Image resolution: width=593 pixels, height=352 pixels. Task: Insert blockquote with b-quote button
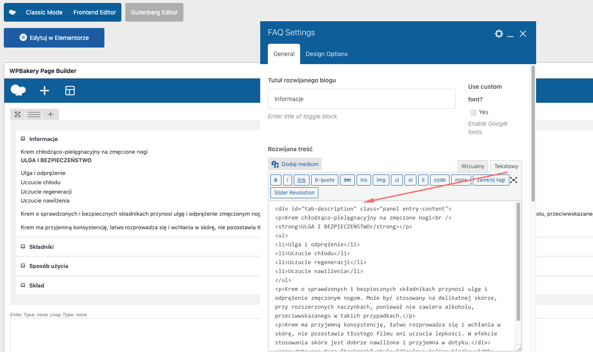tap(325, 180)
